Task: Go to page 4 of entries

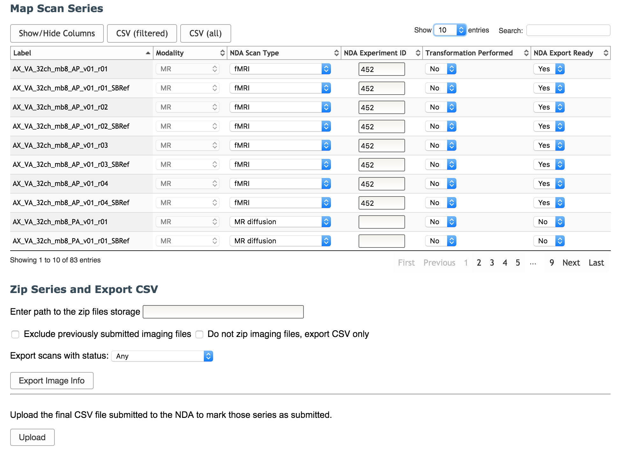Action: (x=505, y=263)
